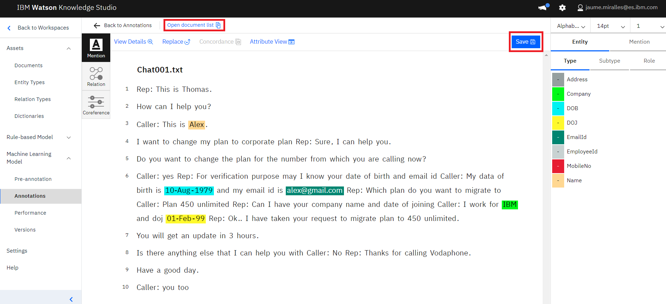Open Documents in the sidebar
This screenshot has height=304, width=666.
[x=29, y=65]
